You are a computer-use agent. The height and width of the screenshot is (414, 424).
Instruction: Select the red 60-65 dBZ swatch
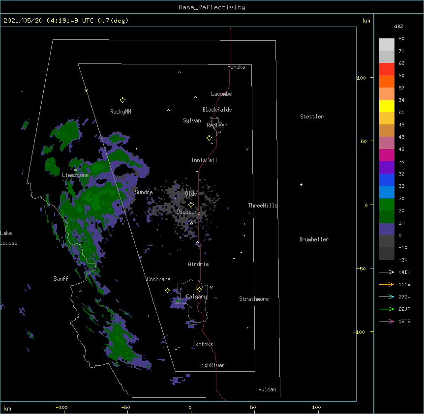pos(387,69)
